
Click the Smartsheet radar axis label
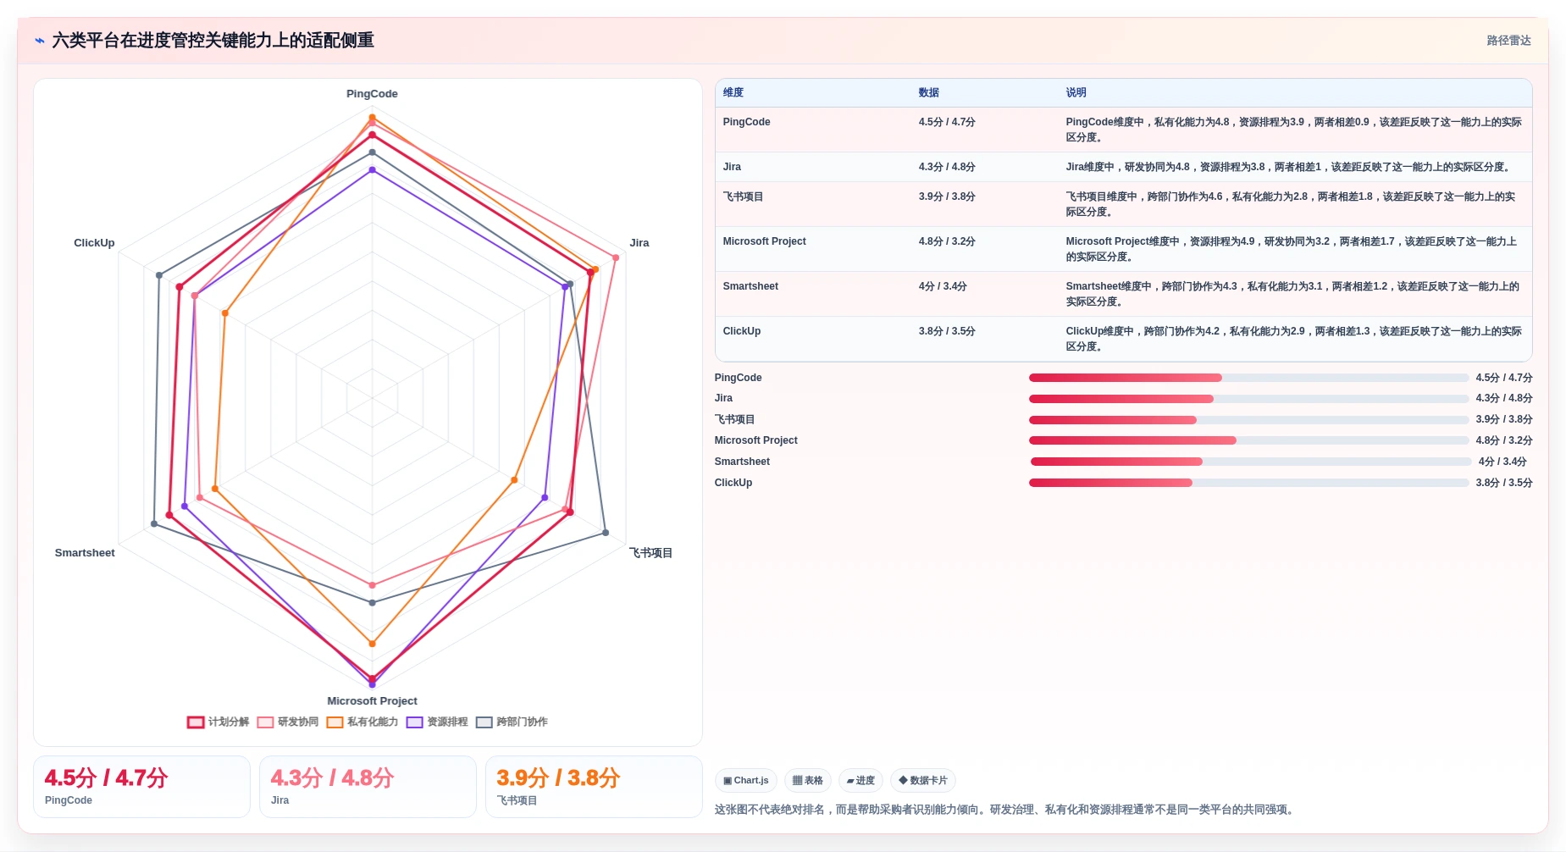(x=85, y=553)
